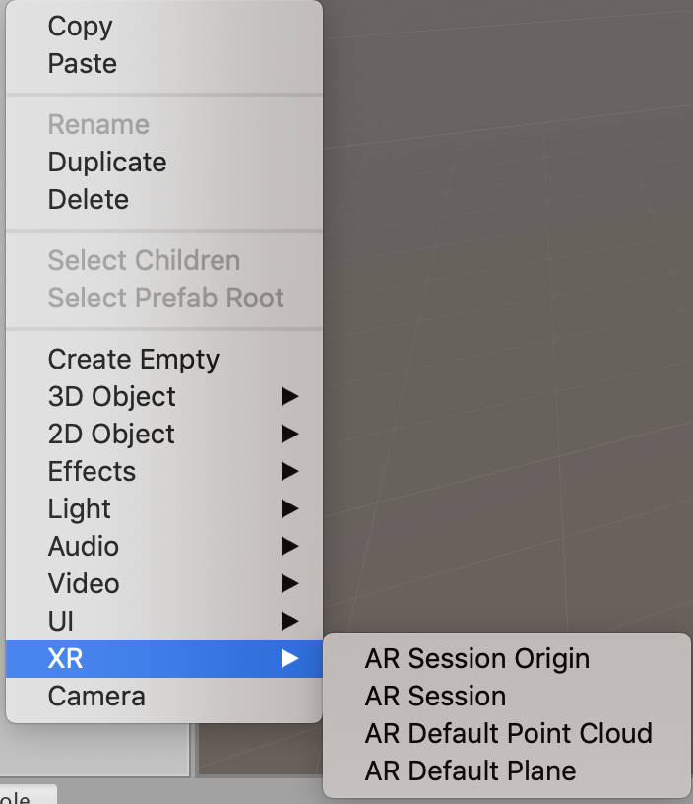693x804 pixels.
Task: Click the XR submenu arrow
Action: click(289, 659)
